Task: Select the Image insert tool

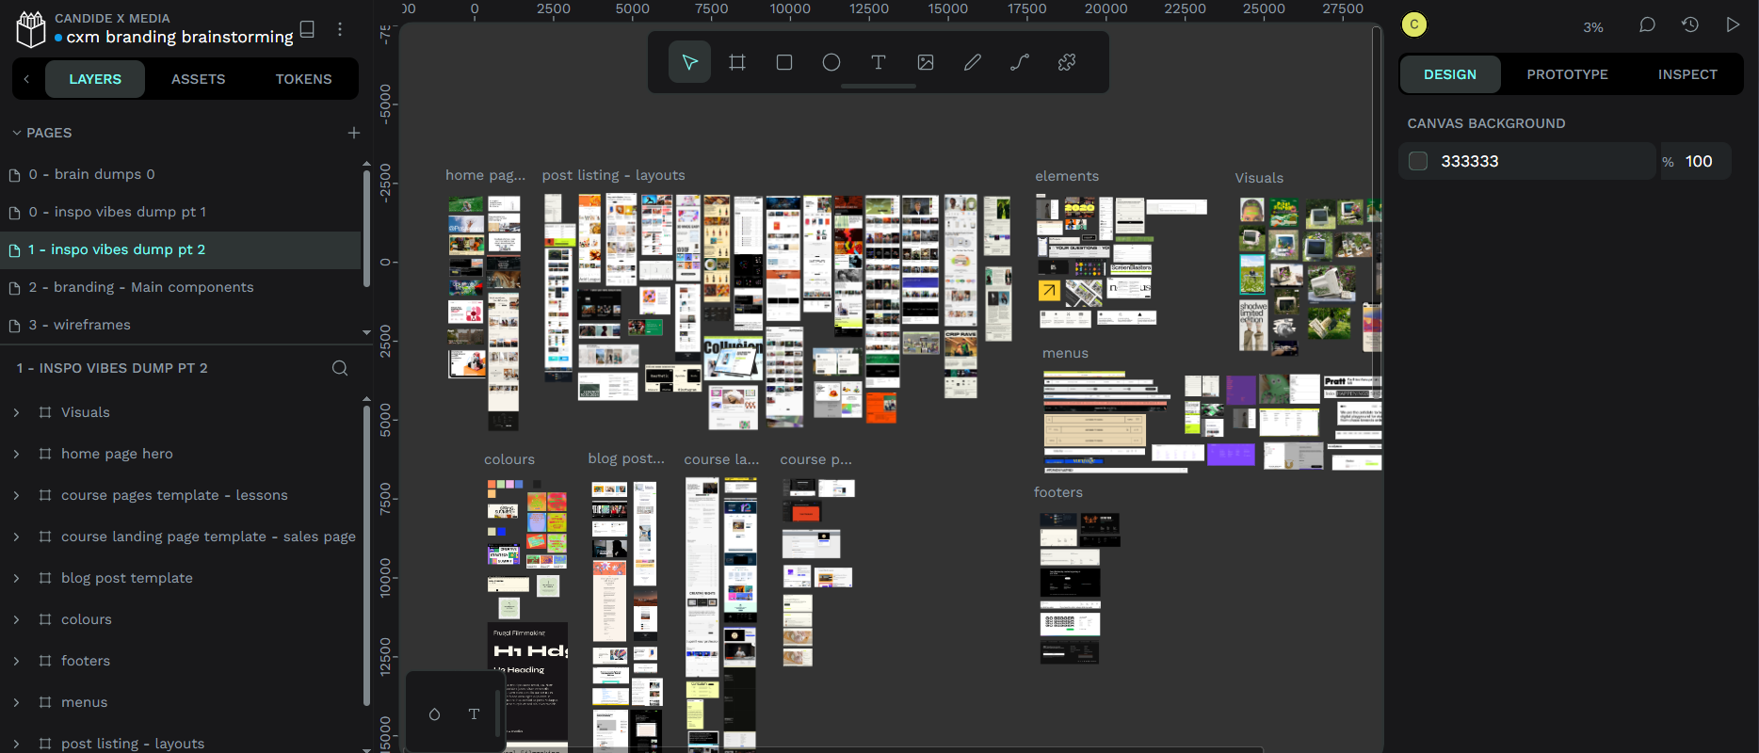Action: click(926, 62)
